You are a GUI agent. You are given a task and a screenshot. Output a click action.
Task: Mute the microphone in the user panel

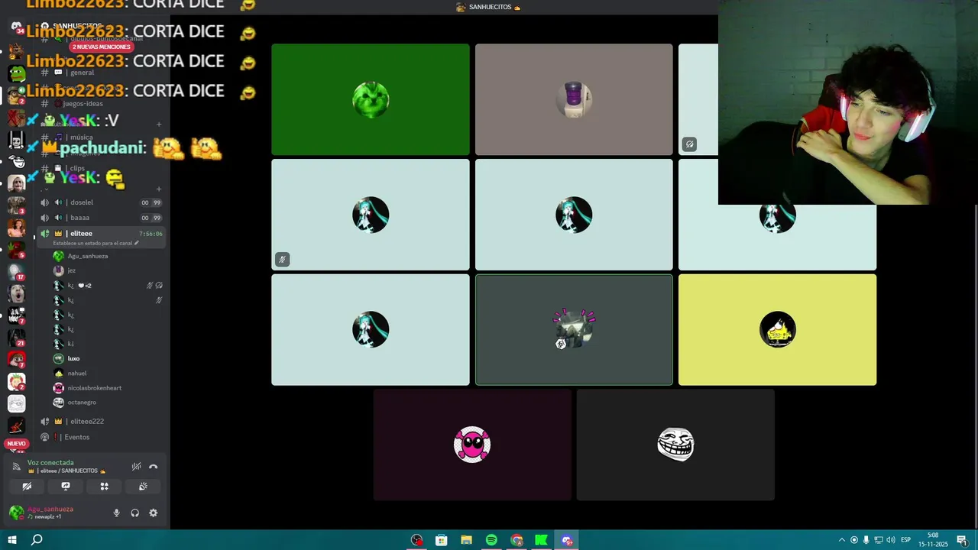point(117,513)
